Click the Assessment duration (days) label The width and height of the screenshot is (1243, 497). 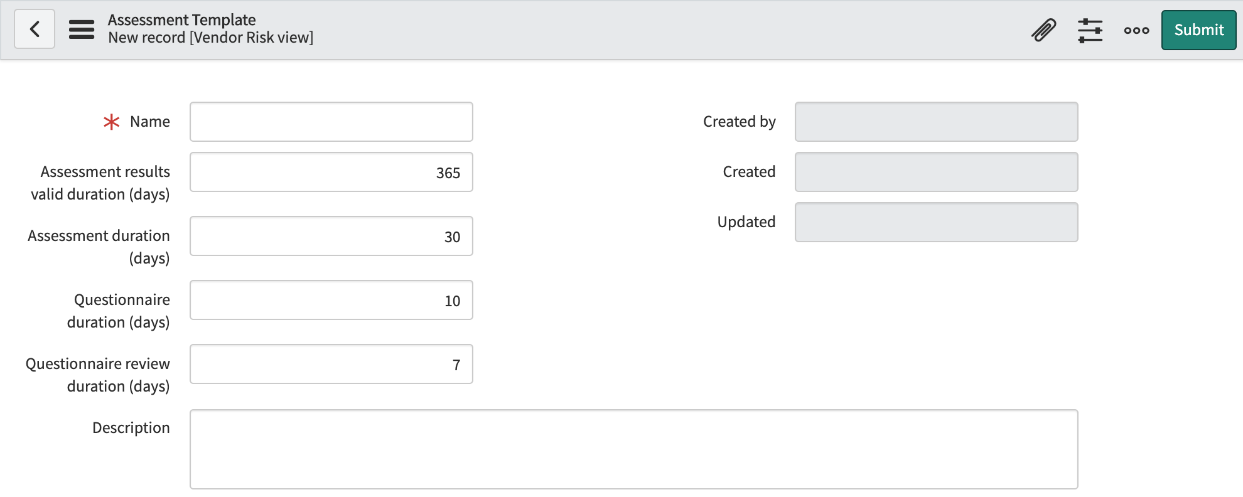point(99,247)
